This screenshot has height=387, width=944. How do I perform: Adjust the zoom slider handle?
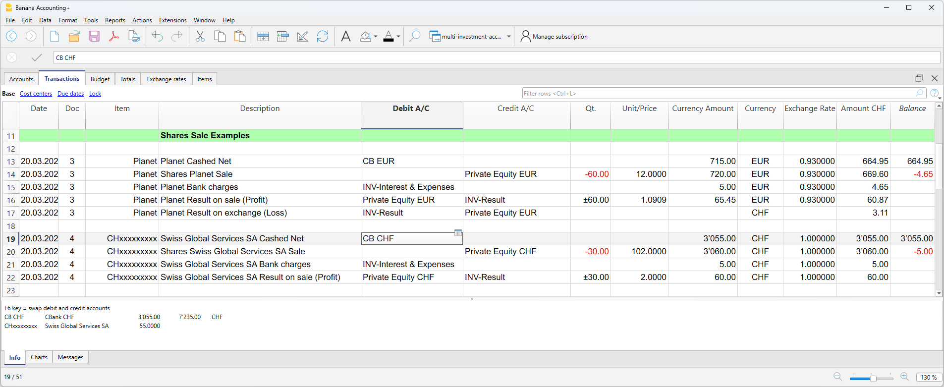pyautogui.click(x=873, y=378)
